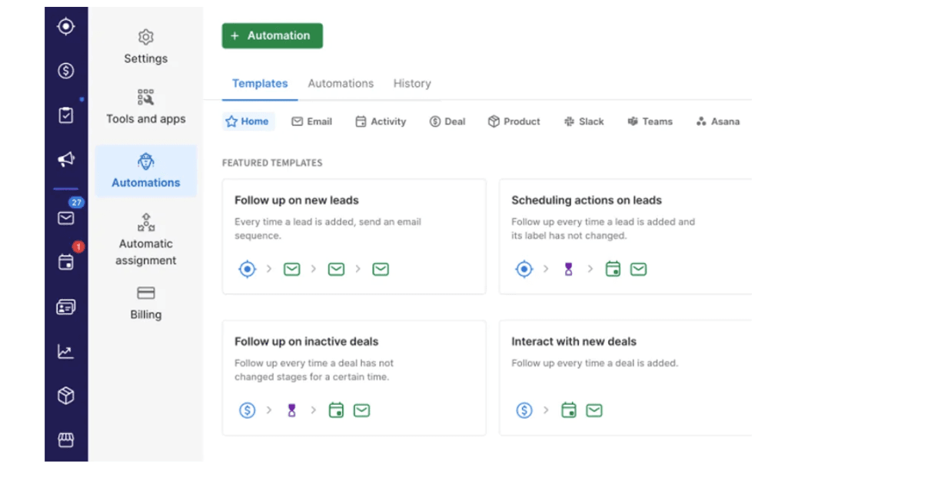Select the Asana template filter
The height and width of the screenshot is (477, 941).
tap(718, 121)
